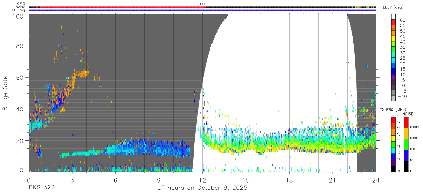The height and width of the screenshot is (195, 423).
Task: Select the Range Gate y-axis label
Action: [x=5, y=93]
